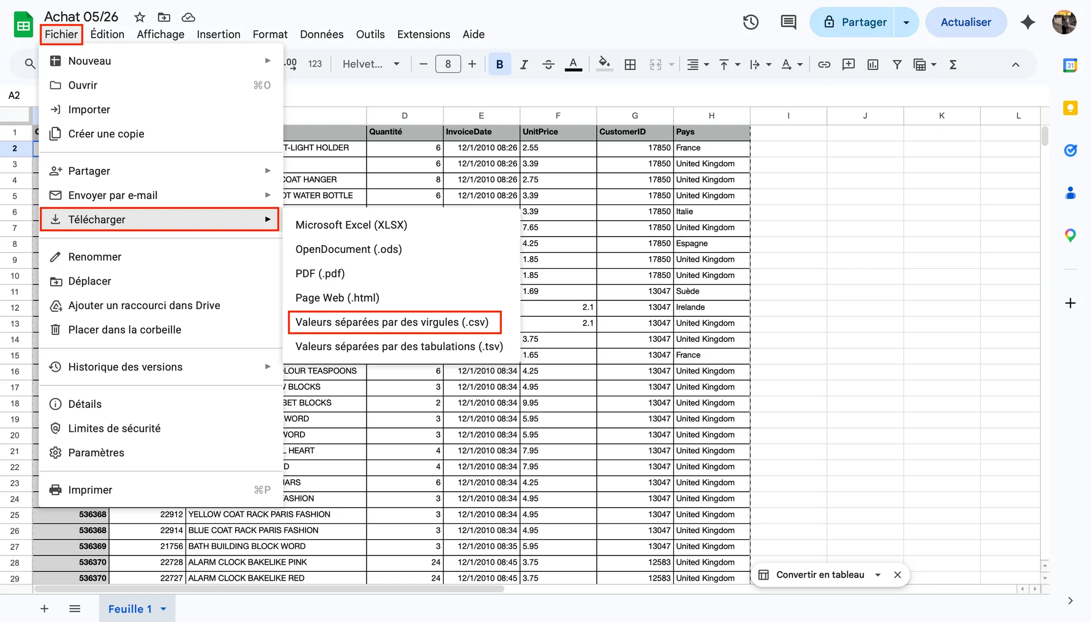
Task: Expand text wrapping dropdown
Action: (769, 65)
